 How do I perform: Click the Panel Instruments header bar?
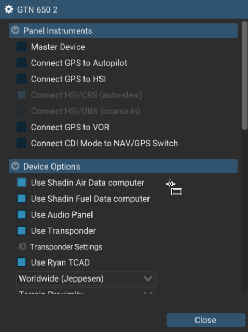[x=123, y=31]
